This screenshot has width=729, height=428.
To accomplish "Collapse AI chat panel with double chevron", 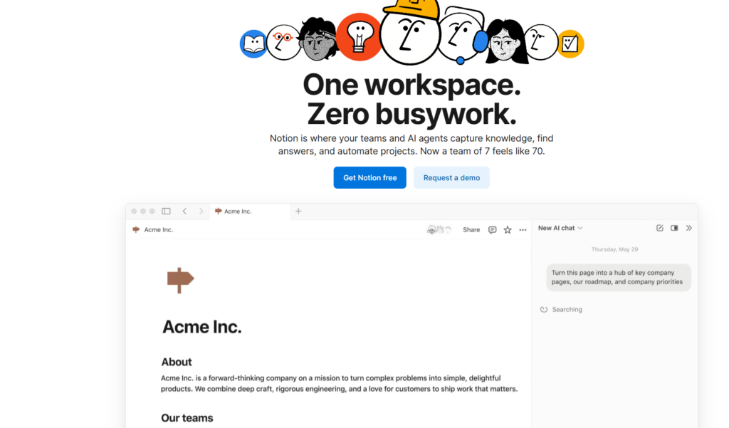I will [688, 228].
